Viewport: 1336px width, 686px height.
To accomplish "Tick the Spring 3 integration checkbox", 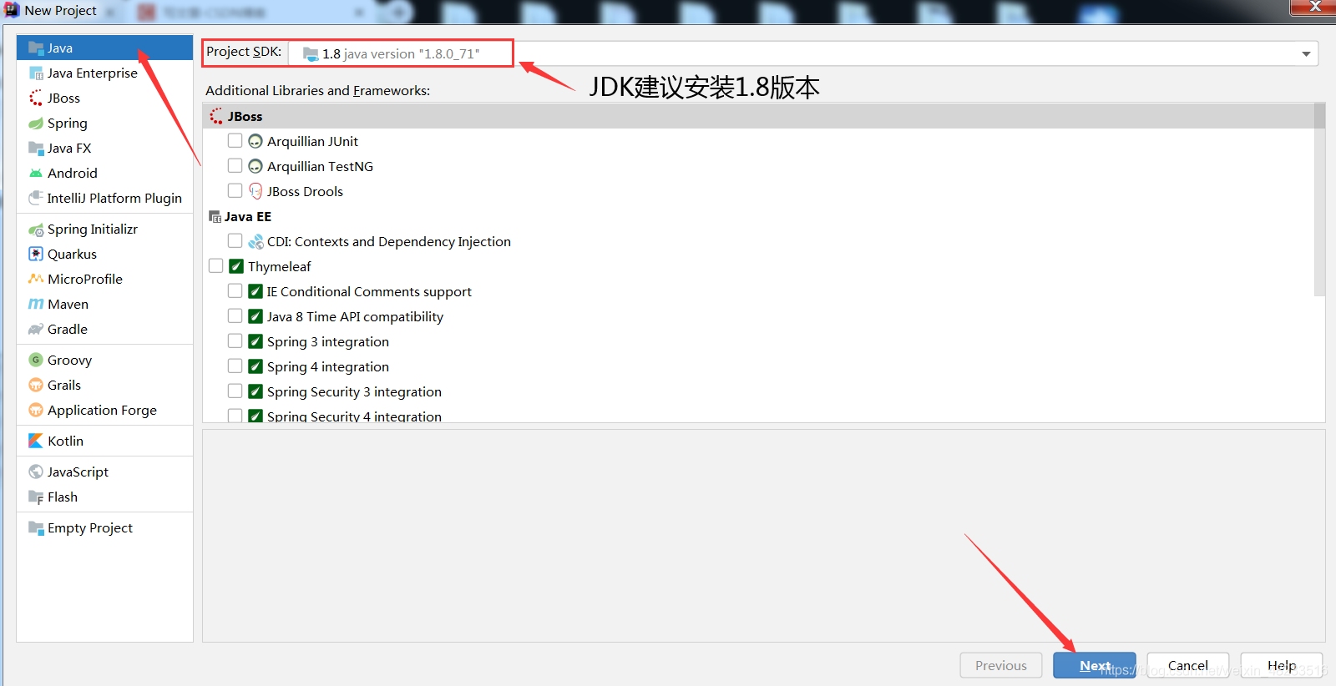I will (x=235, y=341).
